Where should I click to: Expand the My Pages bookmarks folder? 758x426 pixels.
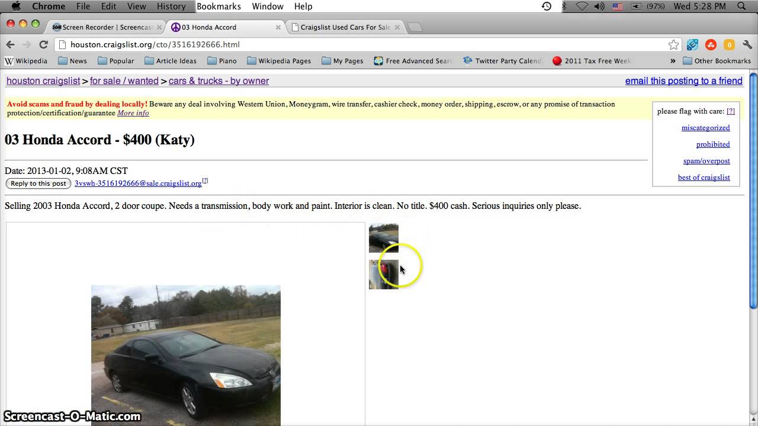(x=342, y=61)
